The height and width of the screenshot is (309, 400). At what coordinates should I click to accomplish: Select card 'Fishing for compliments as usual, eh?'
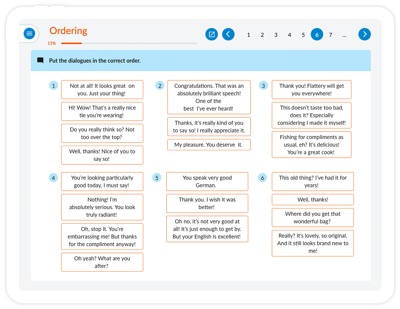[x=311, y=145]
